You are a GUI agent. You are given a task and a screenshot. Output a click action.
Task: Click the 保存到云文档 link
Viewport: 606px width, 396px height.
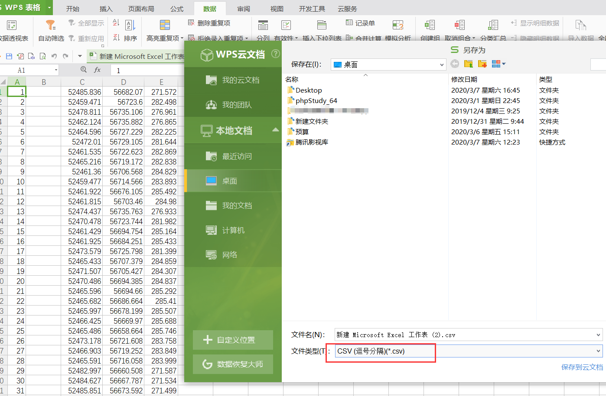click(582, 367)
